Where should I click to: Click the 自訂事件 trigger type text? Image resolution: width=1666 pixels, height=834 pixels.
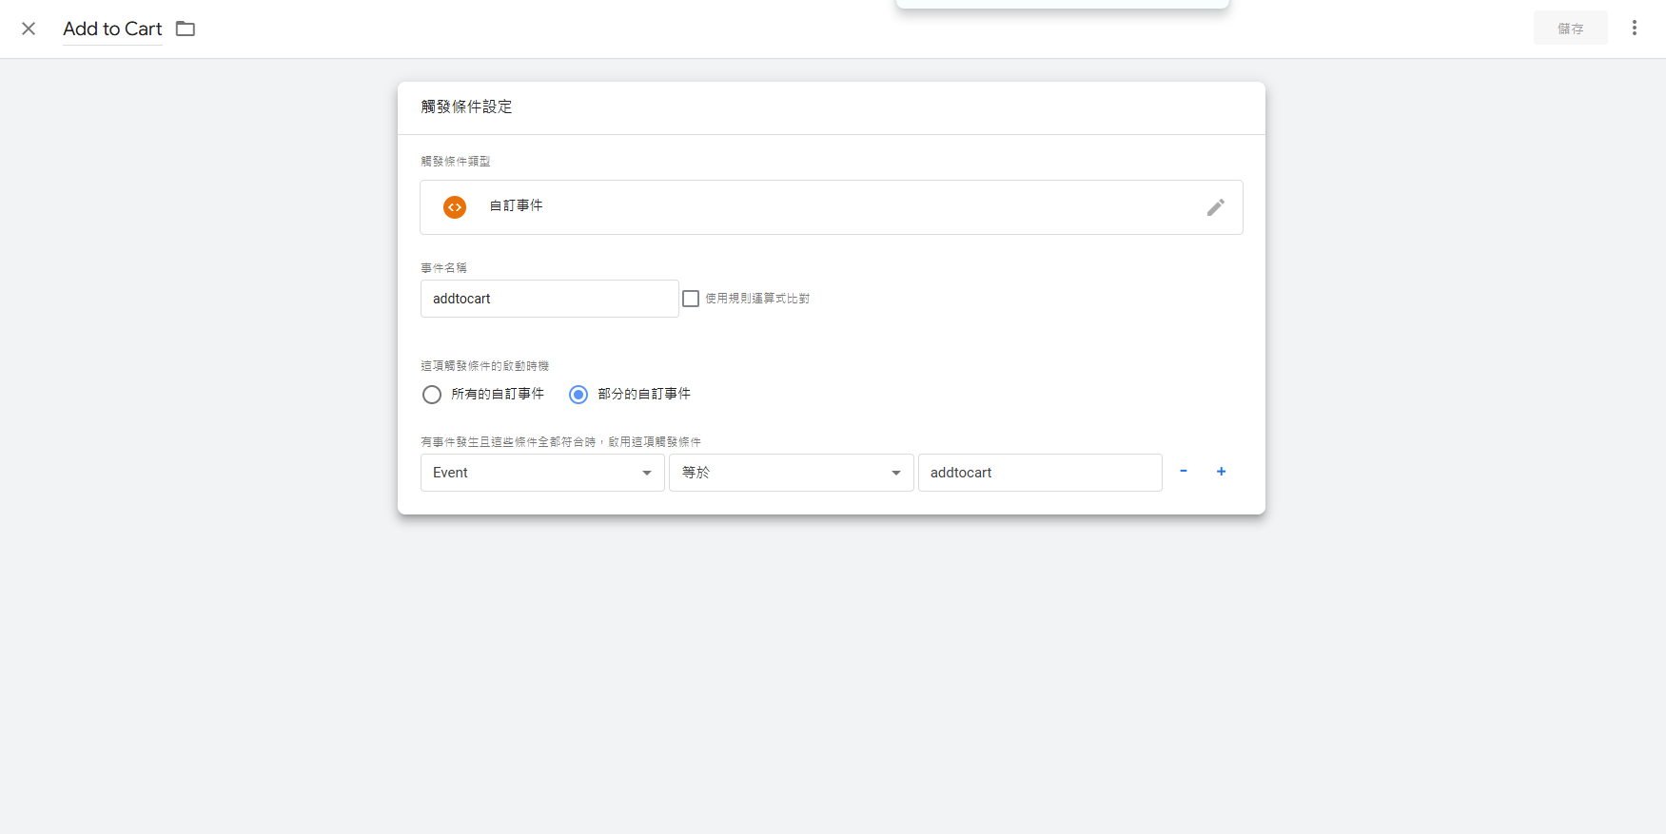pyautogui.click(x=516, y=206)
